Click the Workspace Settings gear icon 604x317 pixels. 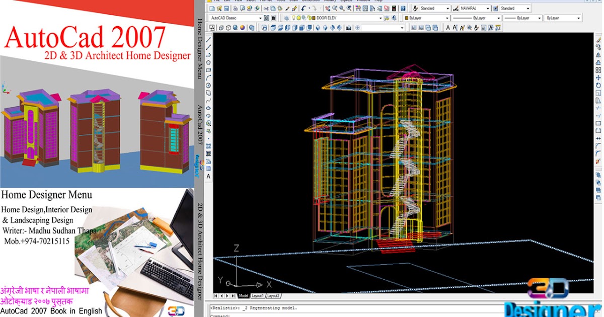pos(266,18)
